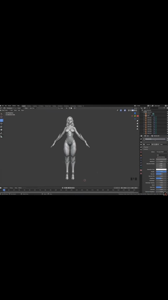The height and width of the screenshot is (300, 168).
Task: Open the Marker menu in timeline
Action: [20, 188]
